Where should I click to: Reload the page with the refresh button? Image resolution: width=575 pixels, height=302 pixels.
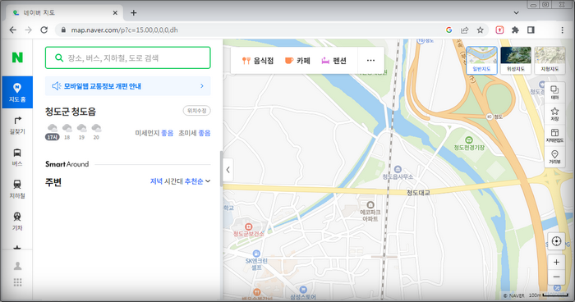click(x=44, y=30)
